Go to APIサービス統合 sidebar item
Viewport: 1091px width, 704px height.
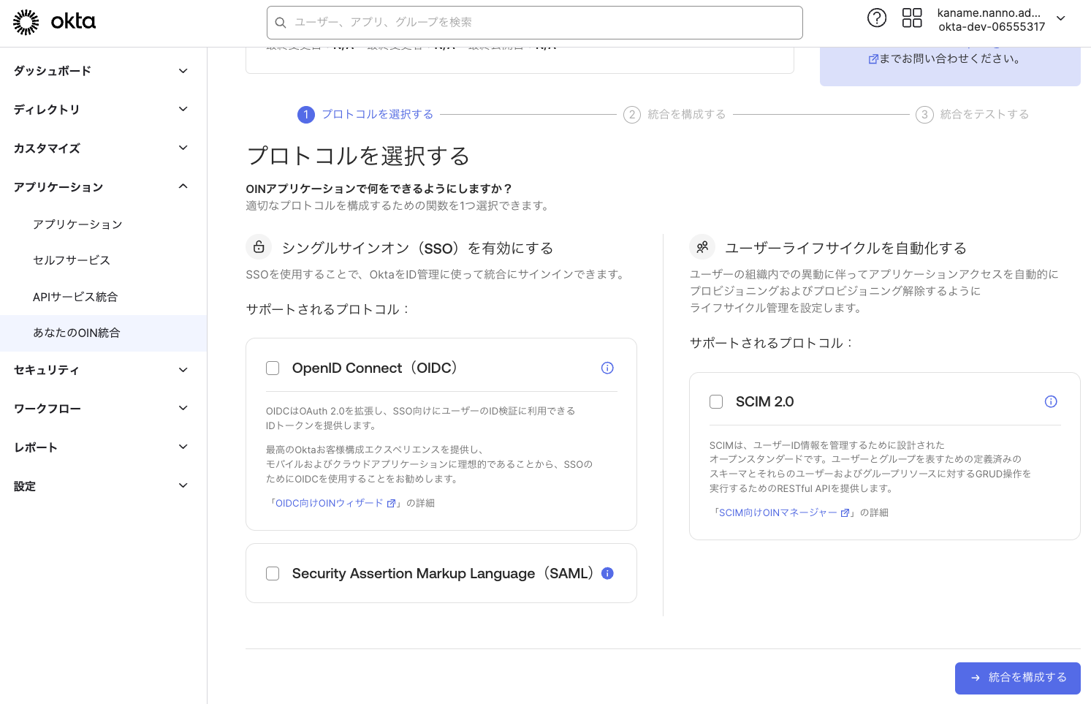tap(75, 297)
